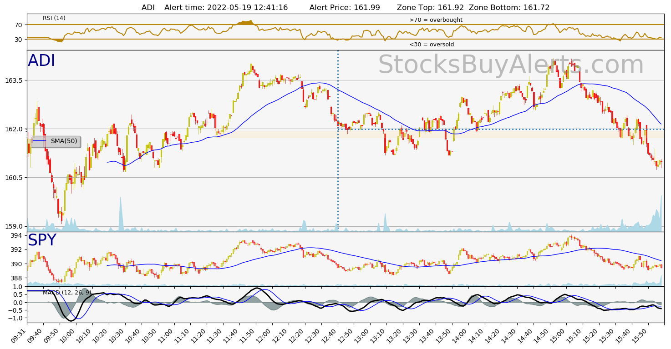Click the RSI 30 axis label

[x=18, y=40]
